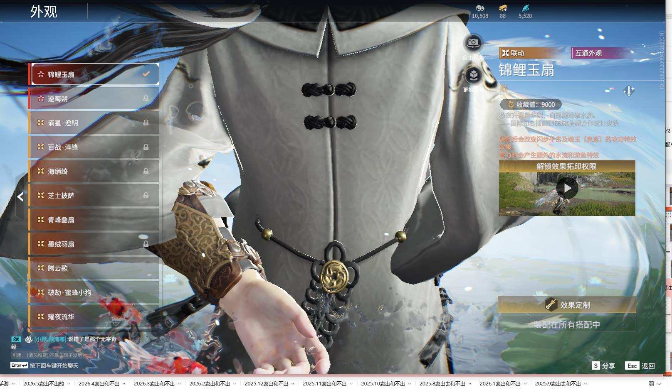Click the 装配在所有搭配中 button
Image resolution: width=672 pixels, height=390 pixels.
(x=567, y=324)
